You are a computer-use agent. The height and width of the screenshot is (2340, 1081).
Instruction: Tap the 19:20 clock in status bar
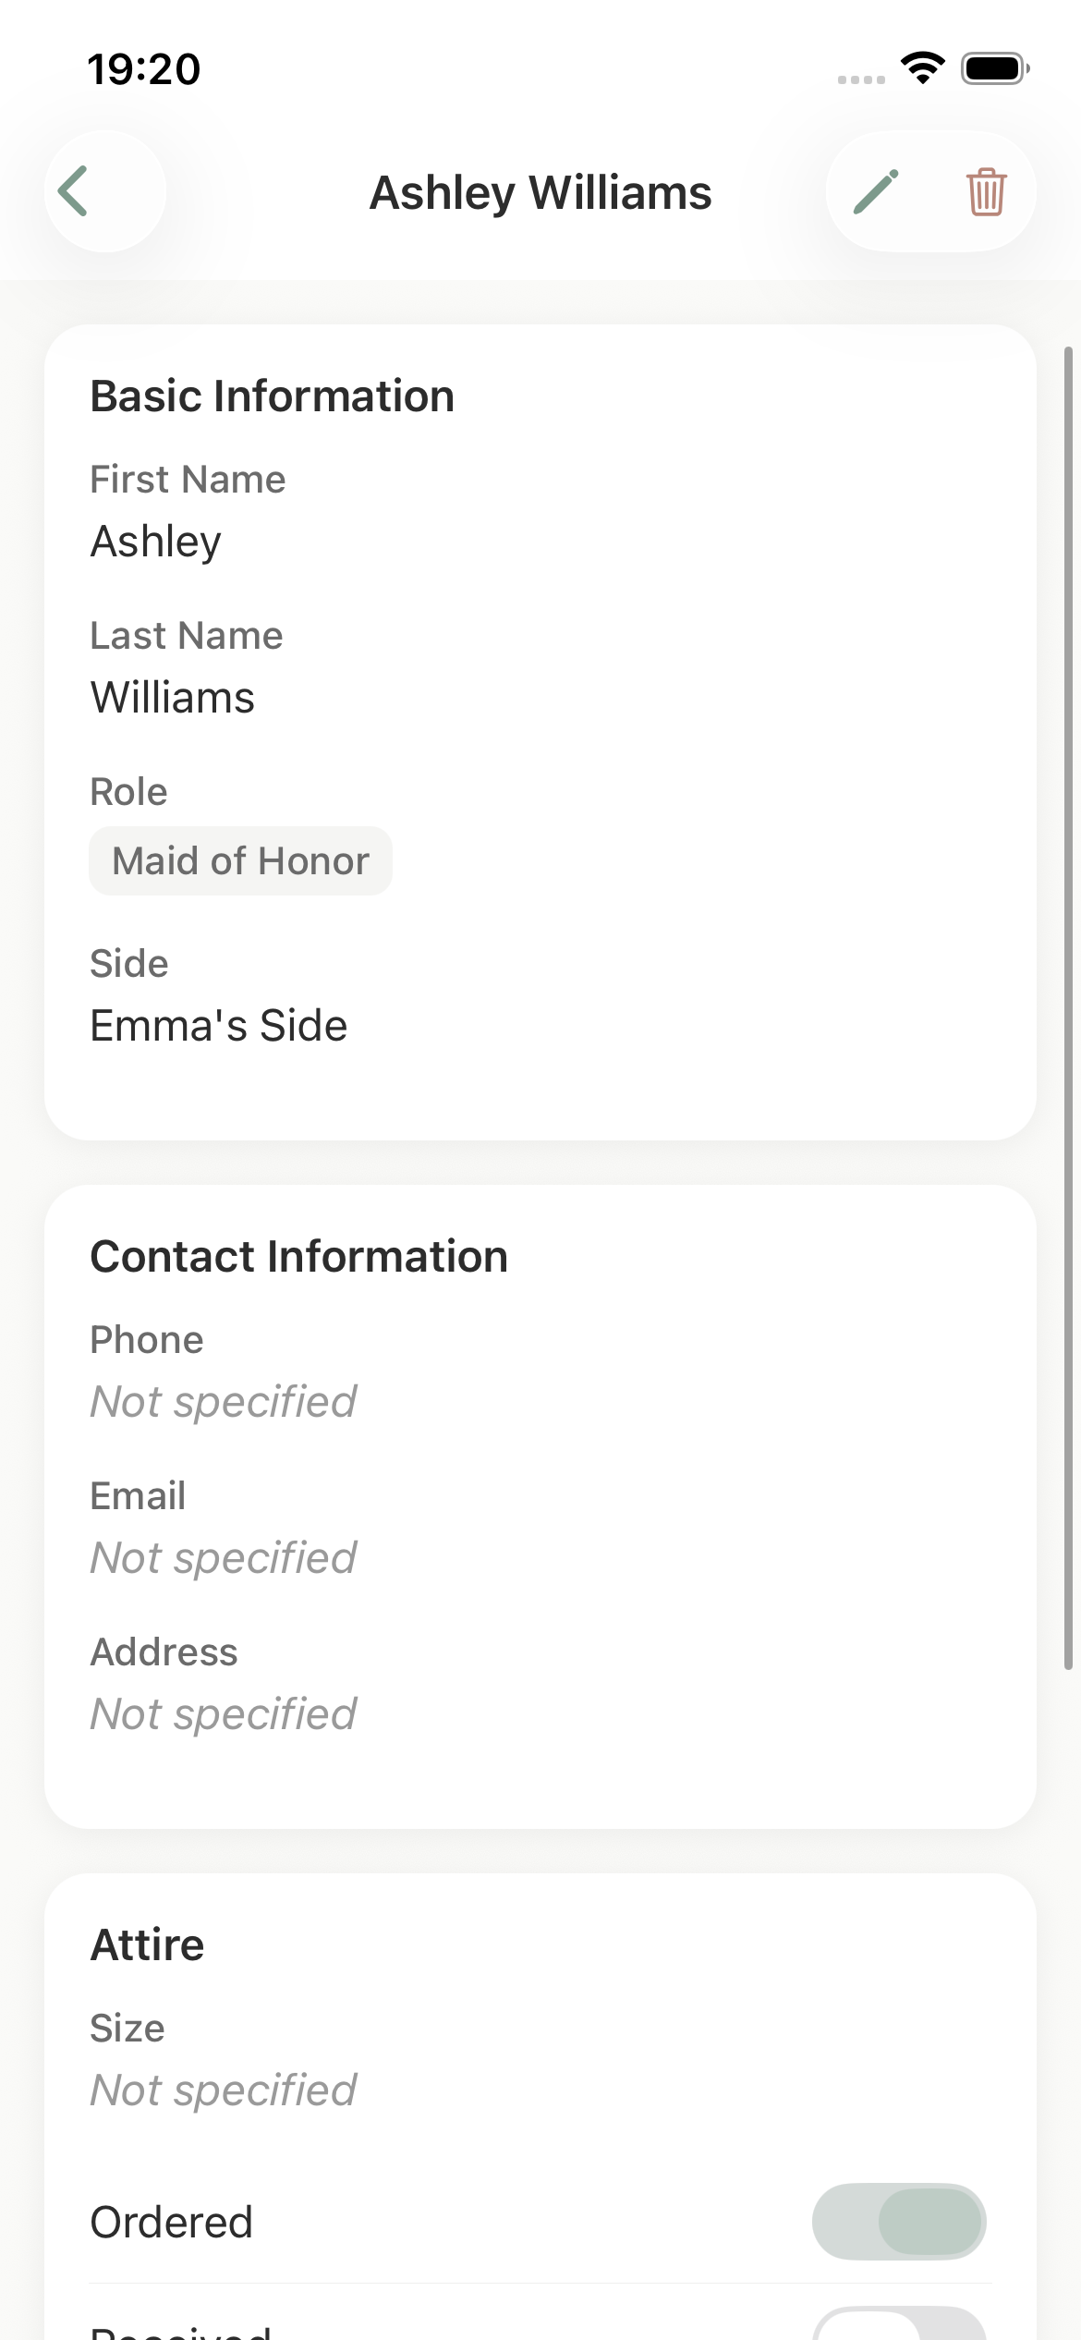click(144, 69)
